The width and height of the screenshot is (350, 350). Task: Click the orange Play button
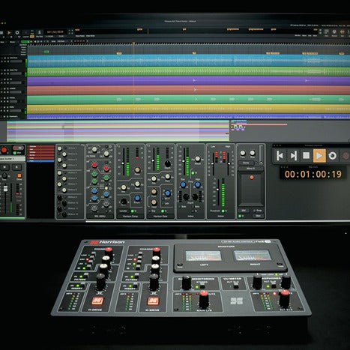pyautogui.click(x=319, y=156)
